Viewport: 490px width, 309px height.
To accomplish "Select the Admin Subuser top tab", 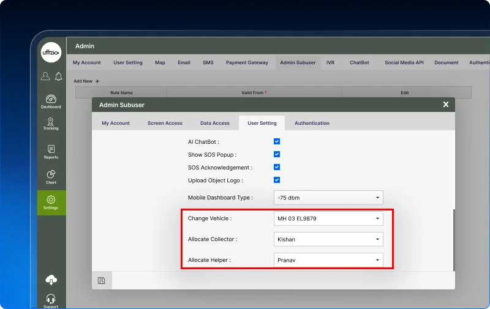I will 298,62.
